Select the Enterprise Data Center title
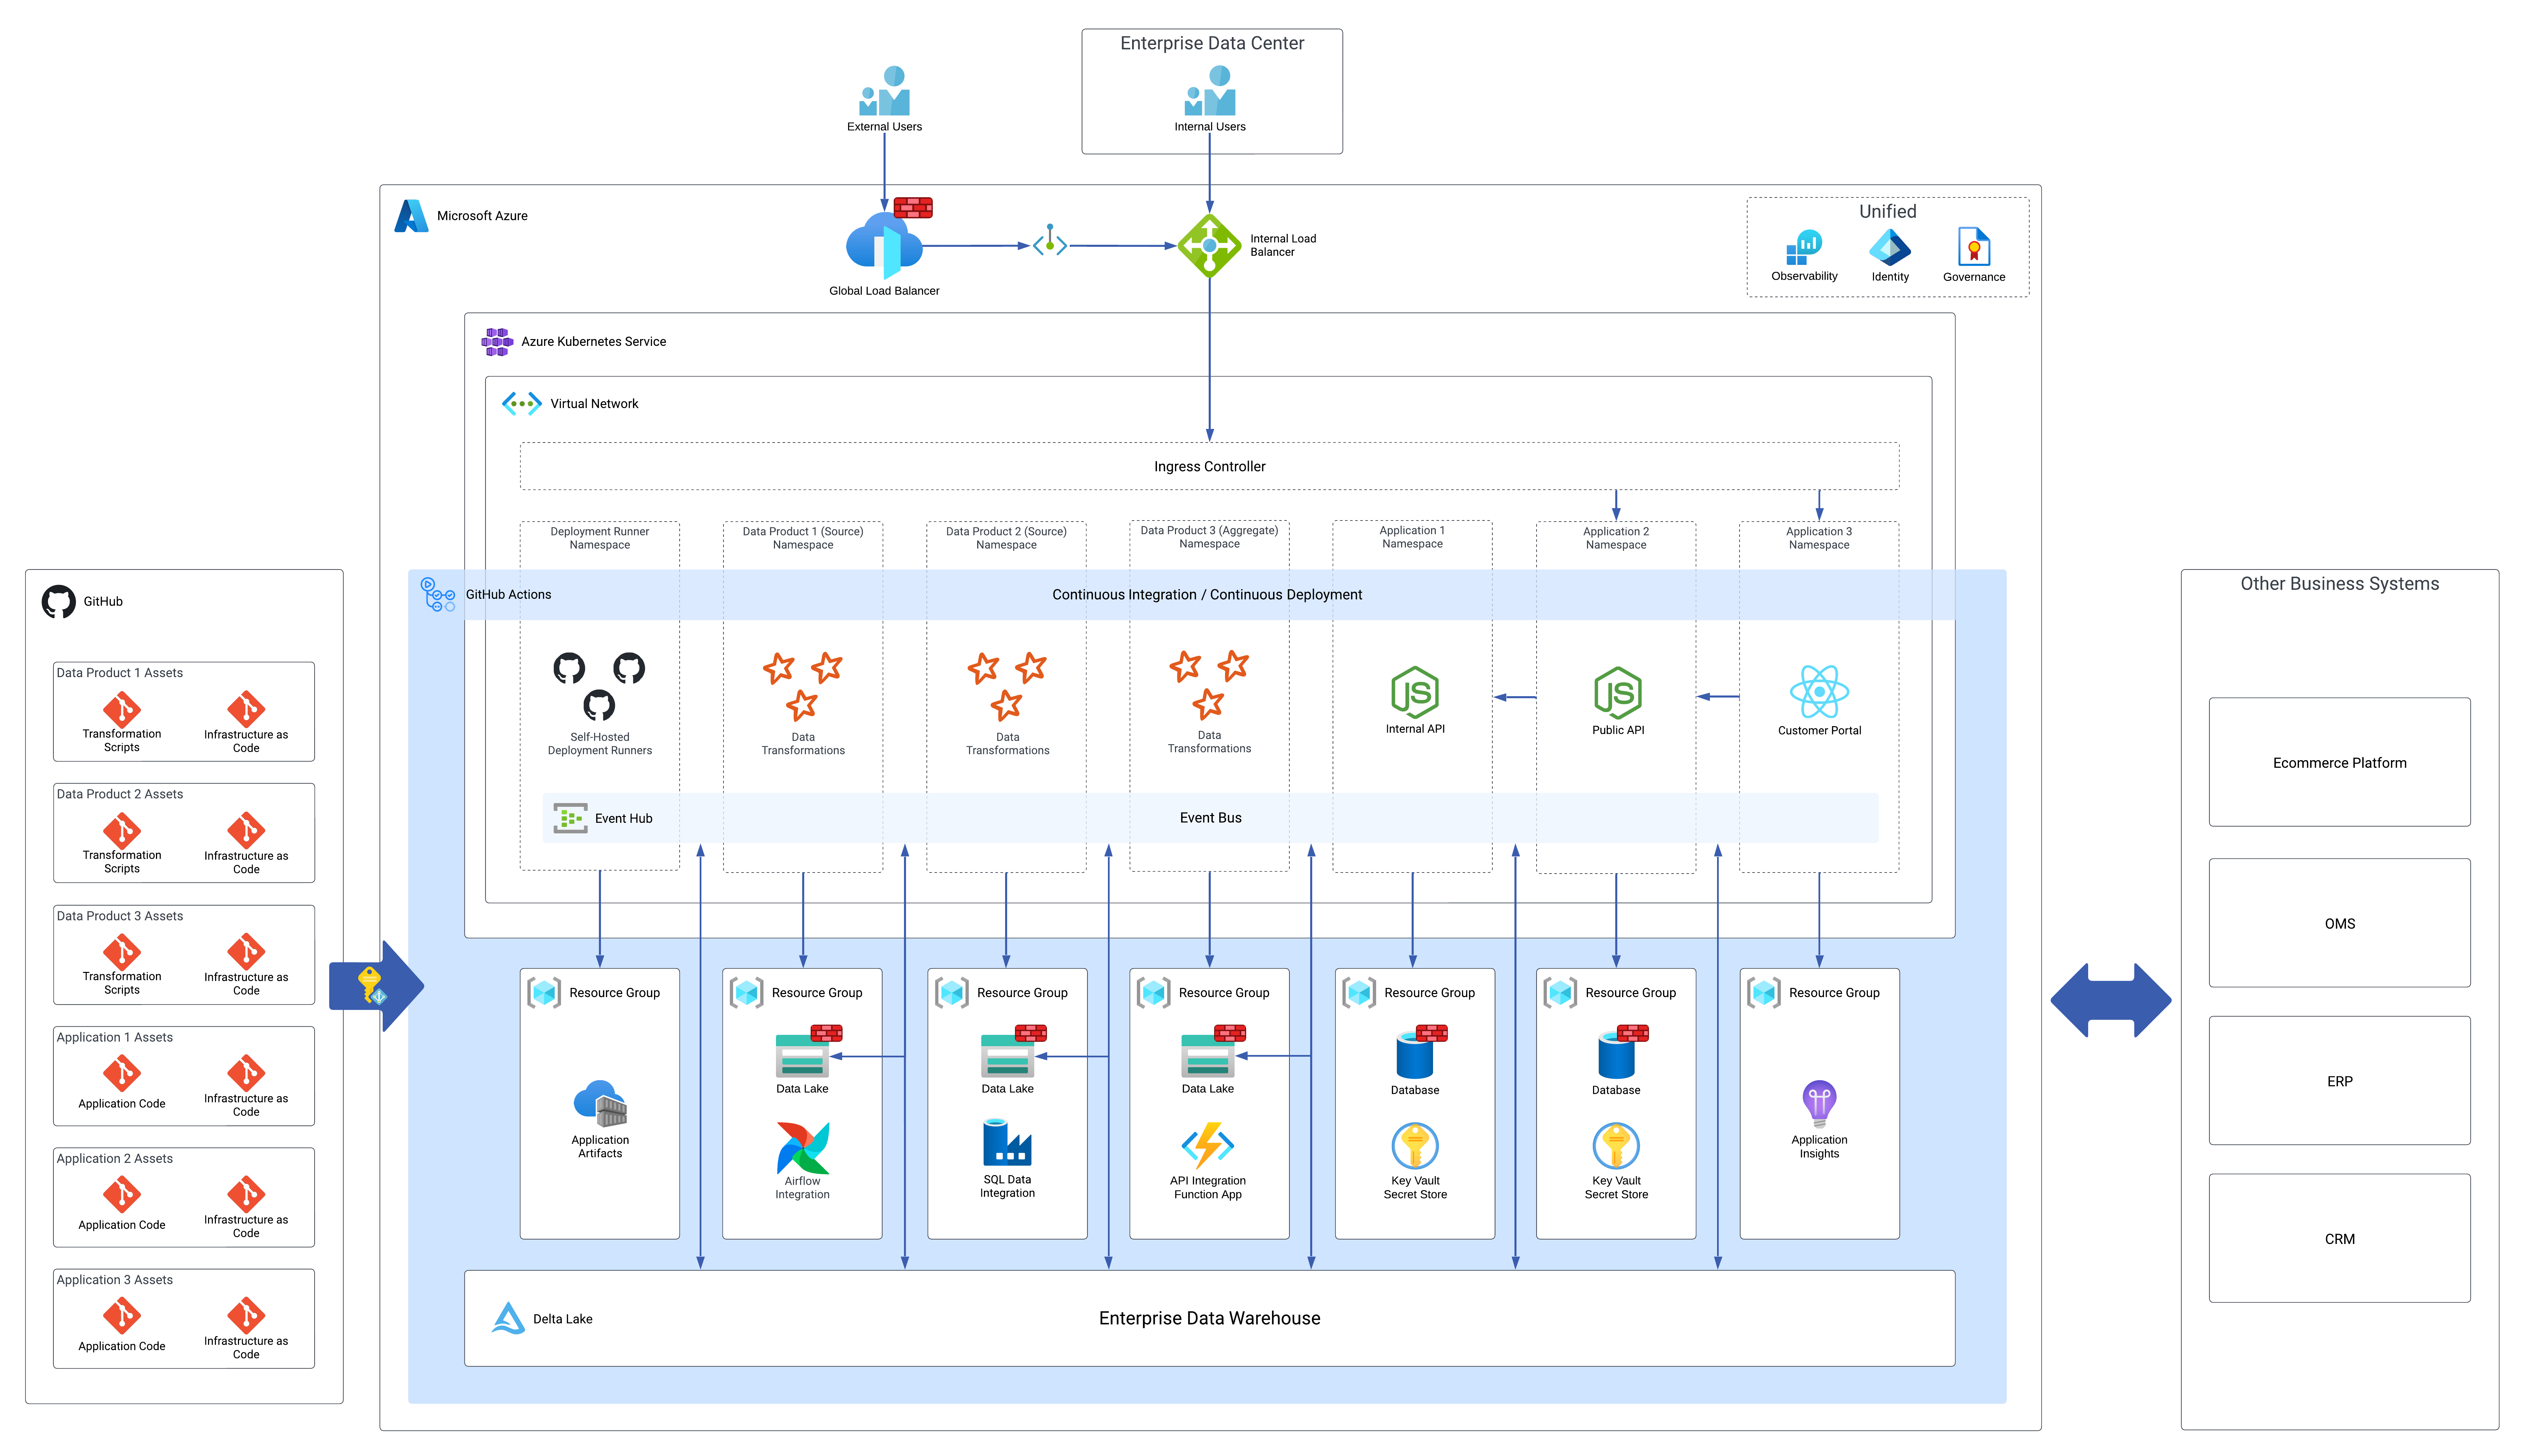Image resolution: width=2525 pixels, height=1456 pixels. click(1212, 43)
